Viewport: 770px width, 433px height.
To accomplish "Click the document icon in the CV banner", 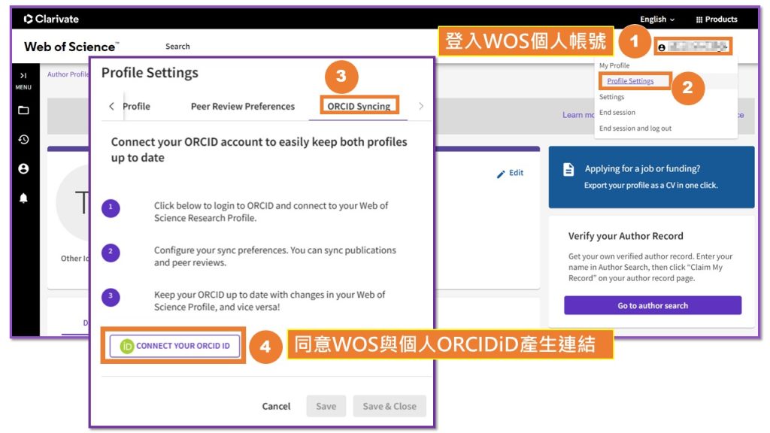I will point(568,170).
